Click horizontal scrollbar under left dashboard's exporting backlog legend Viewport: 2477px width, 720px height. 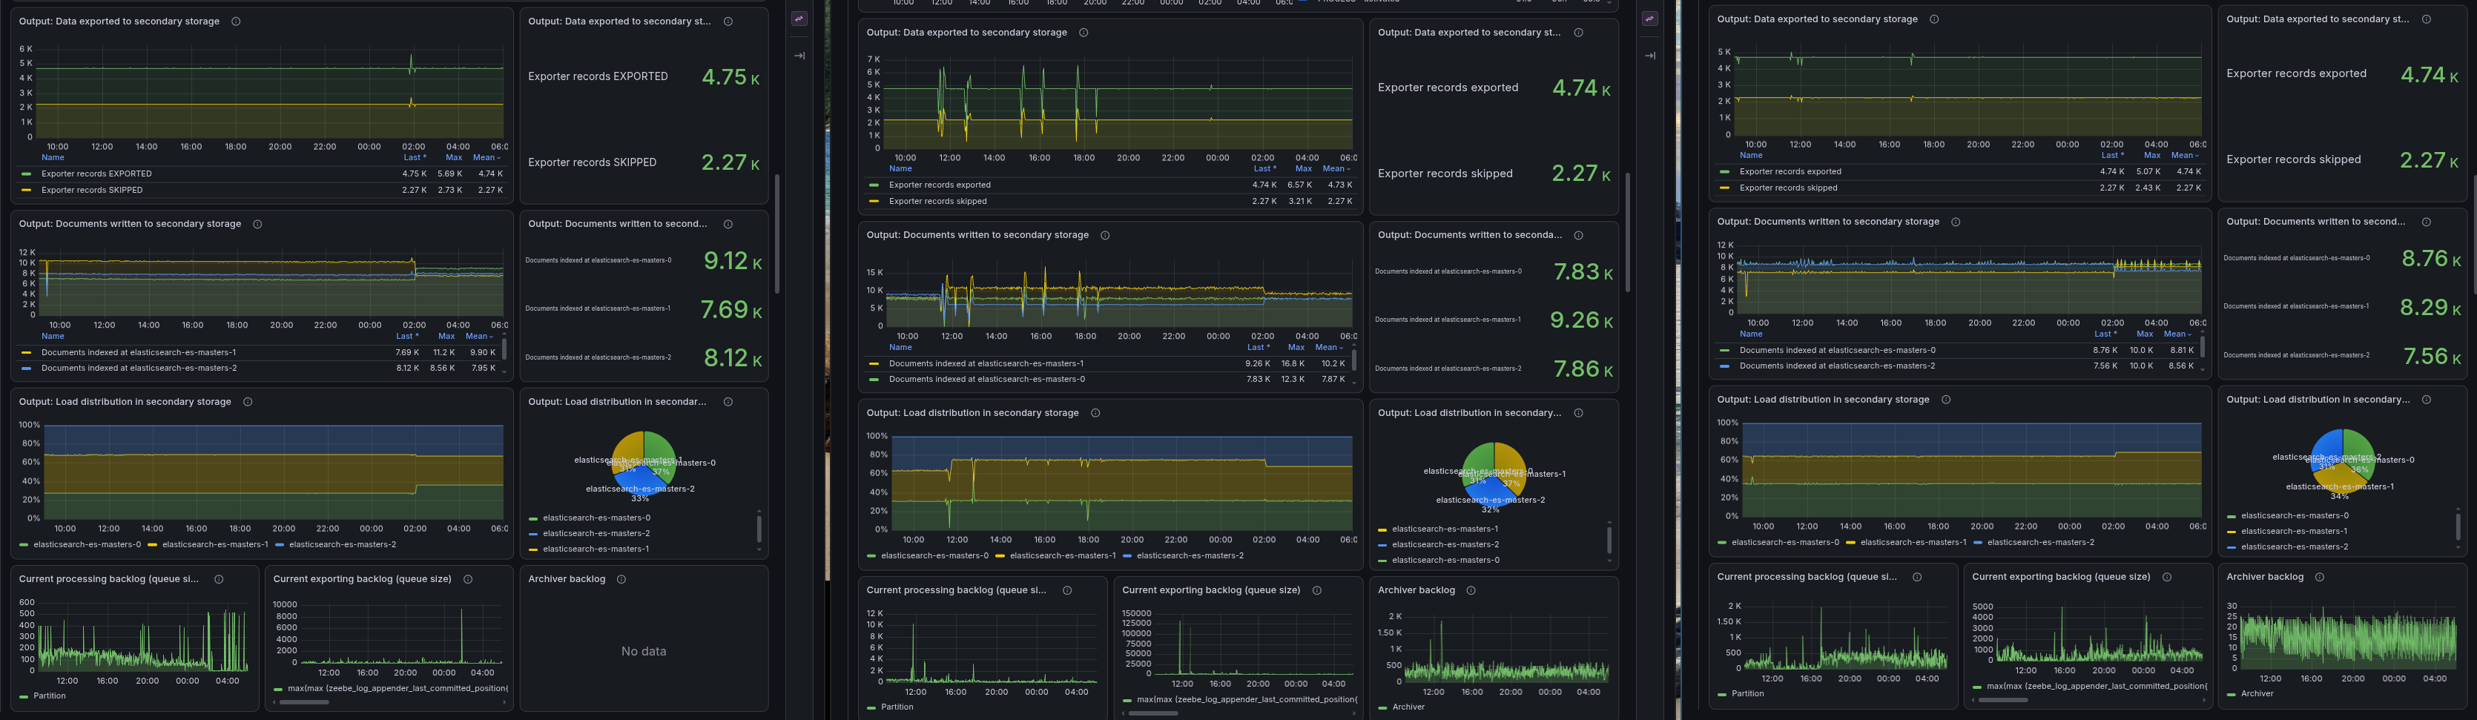tap(304, 703)
